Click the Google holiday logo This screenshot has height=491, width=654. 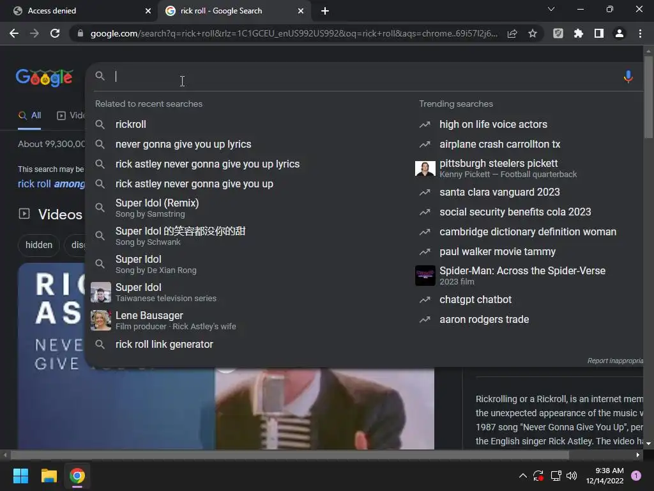pyautogui.click(x=45, y=77)
